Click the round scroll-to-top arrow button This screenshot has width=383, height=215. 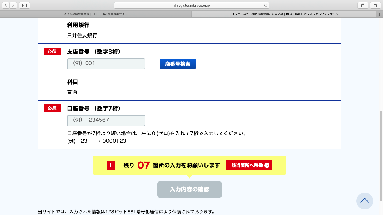pyautogui.click(x=364, y=201)
